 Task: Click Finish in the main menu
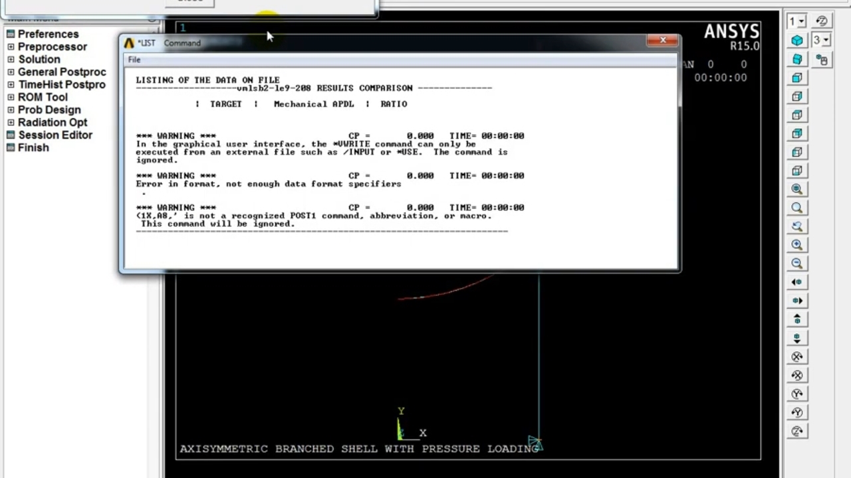[x=33, y=148]
